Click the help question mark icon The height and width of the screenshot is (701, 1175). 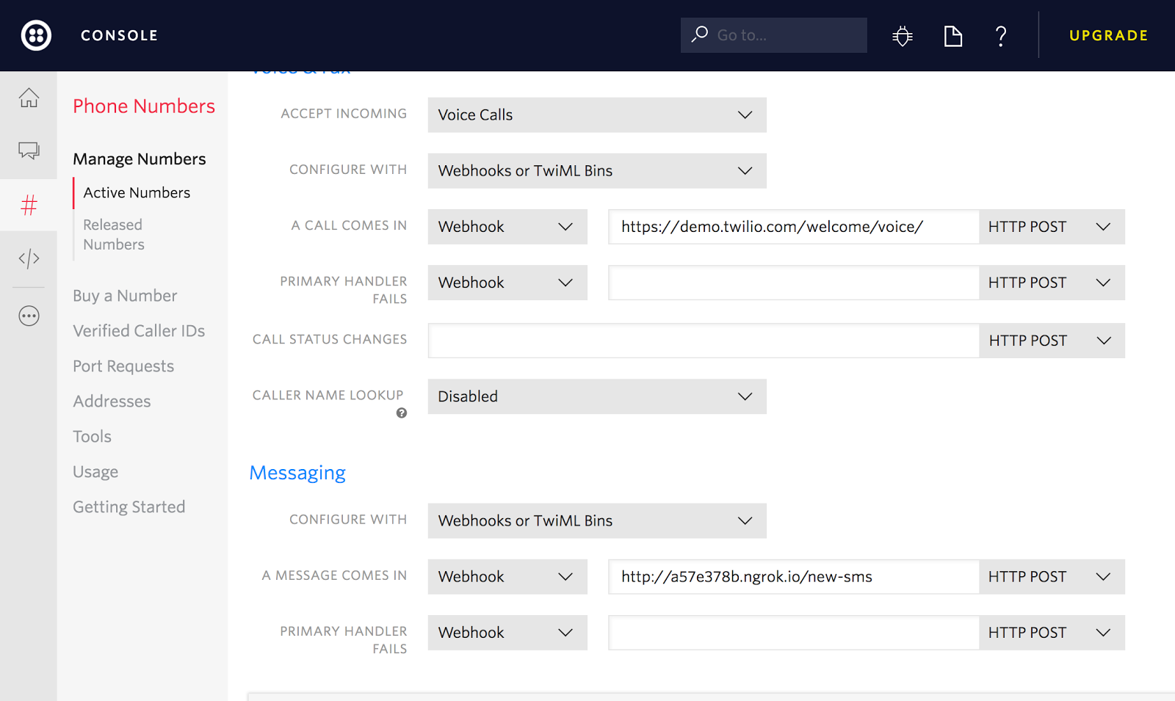(1001, 35)
